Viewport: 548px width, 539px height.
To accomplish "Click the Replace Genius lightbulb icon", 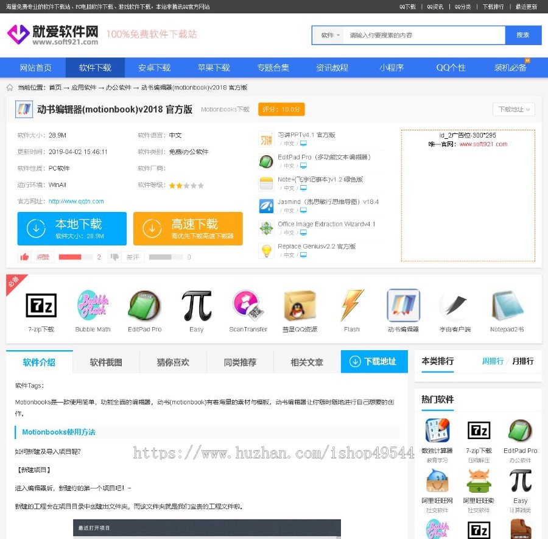I will (x=266, y=251).
